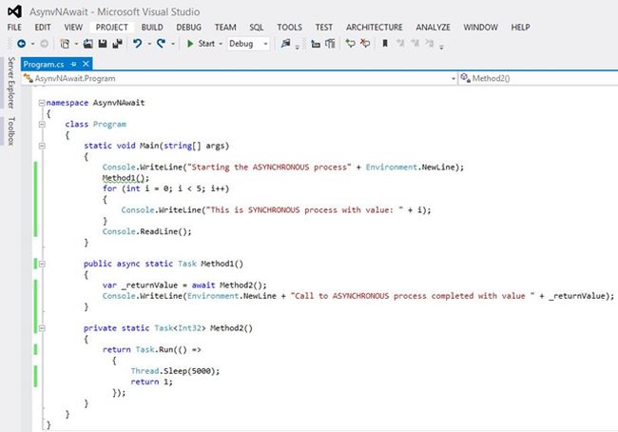The height and width of the screenshot is (432, 618).
Task: Collapse the Main method block
Action: 42,146
